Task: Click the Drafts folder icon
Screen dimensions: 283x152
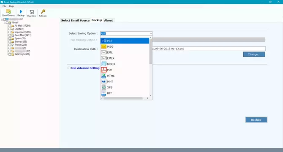Action: 12,29
